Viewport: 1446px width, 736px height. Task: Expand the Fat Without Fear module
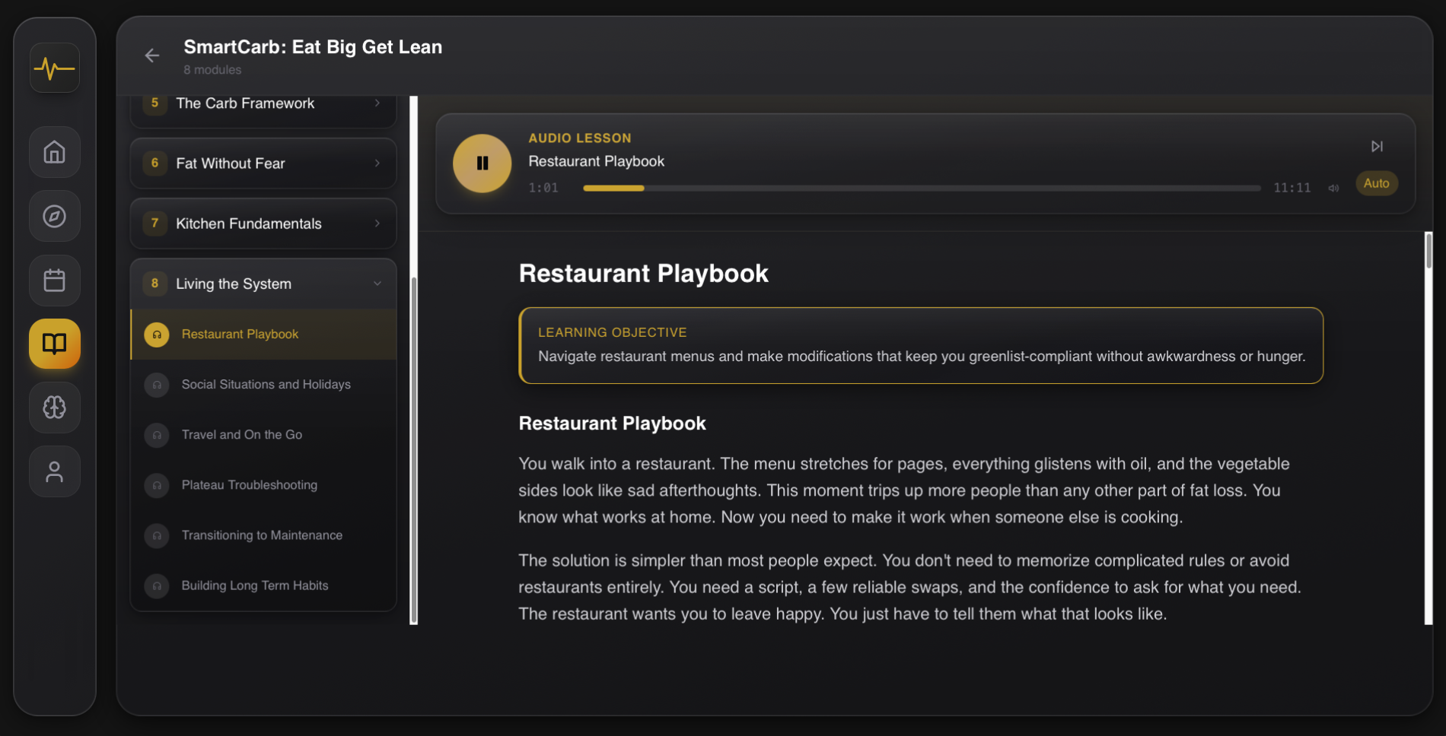click(x=263, y=163)
